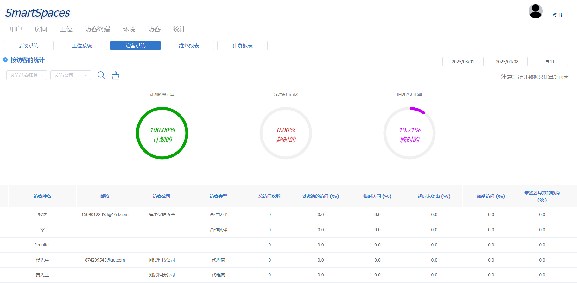The height and width of the screenshot is (283, 577).
Task: Select the 工位系统 tab
Action: pos(82,45)
